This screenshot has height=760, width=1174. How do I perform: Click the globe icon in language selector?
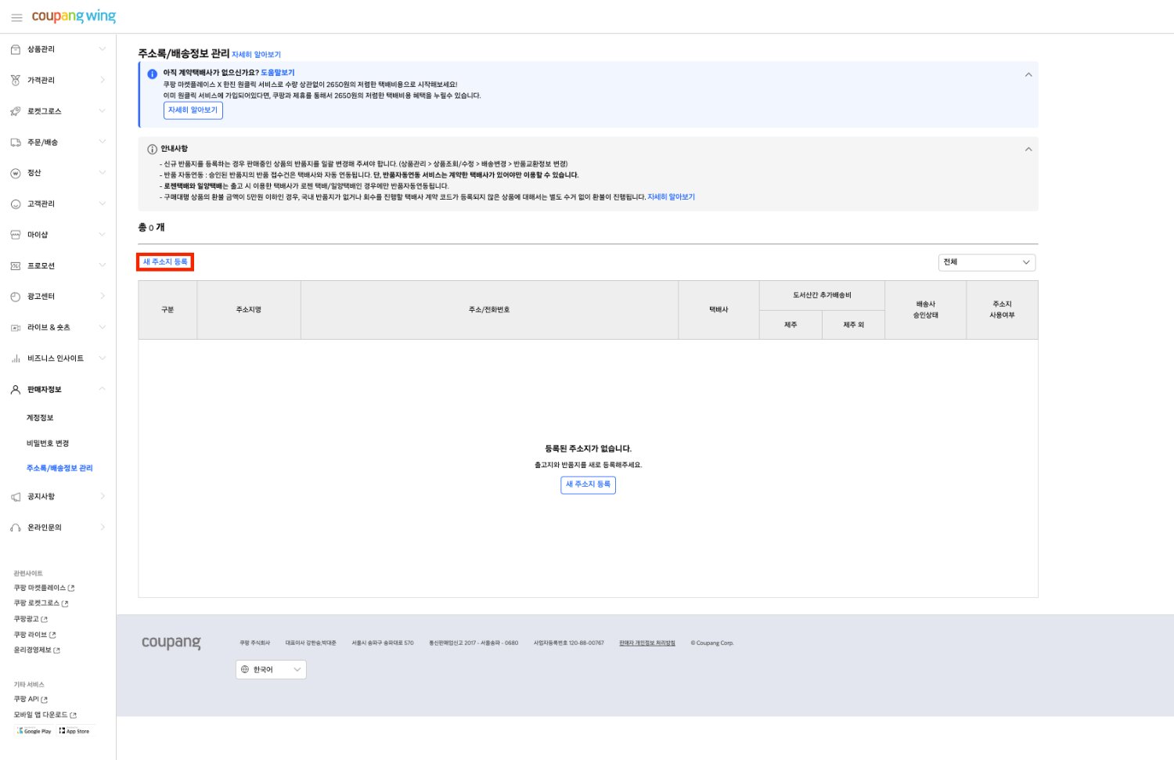[x=245, y=669]
